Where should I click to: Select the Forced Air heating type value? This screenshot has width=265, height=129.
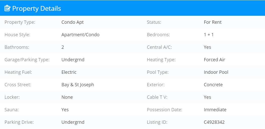(214, 59)
